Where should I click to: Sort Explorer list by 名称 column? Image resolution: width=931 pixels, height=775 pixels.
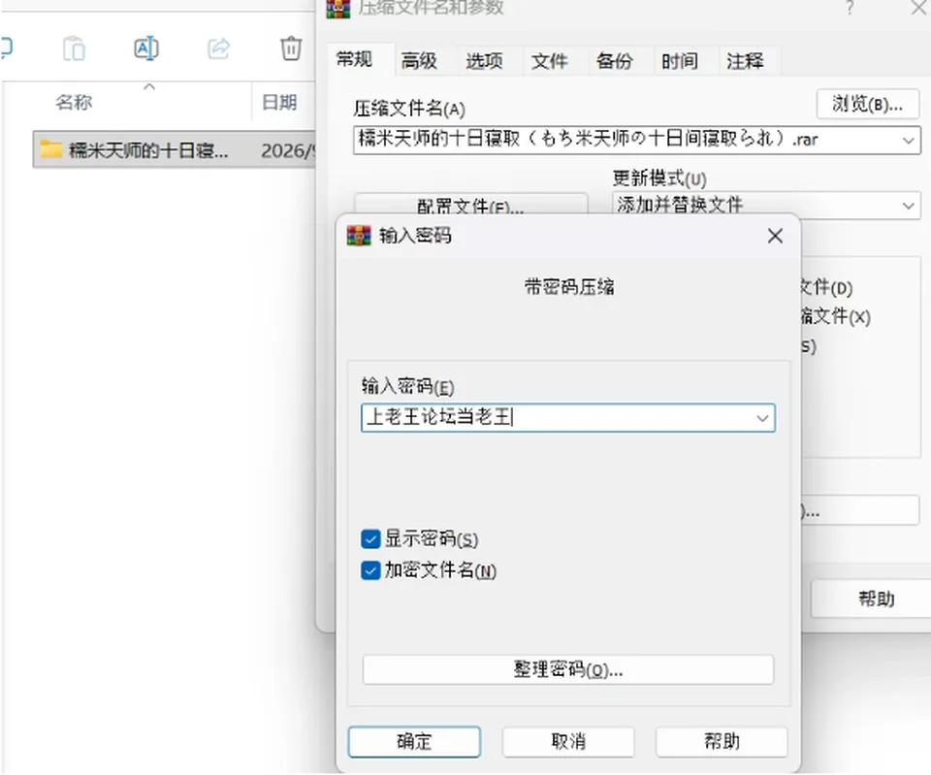click(74, 103)
